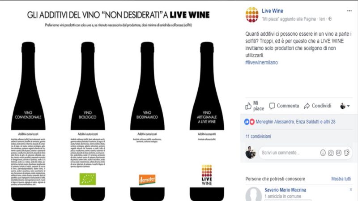The image size is (358, 201).
Task: Click the Commenta speech bubble button
Action: 284,106
